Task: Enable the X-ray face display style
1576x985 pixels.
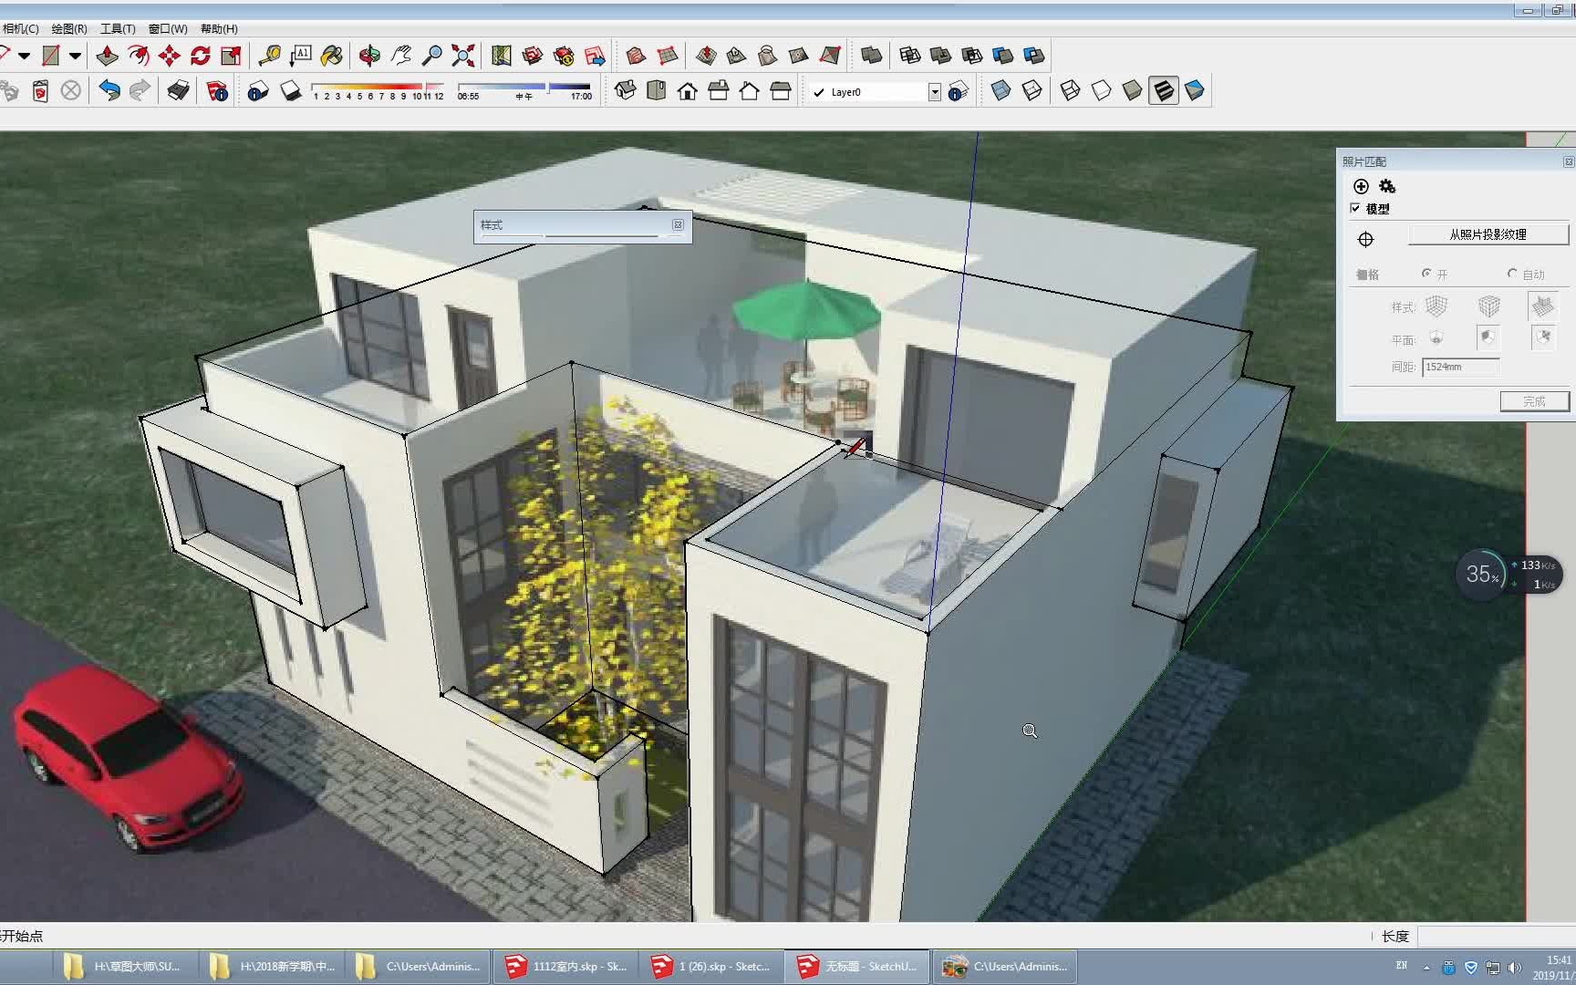Action: [1001, 89]
